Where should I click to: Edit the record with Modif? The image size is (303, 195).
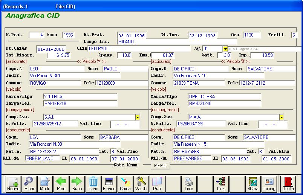pyautogui.click(x=45, y=184)
